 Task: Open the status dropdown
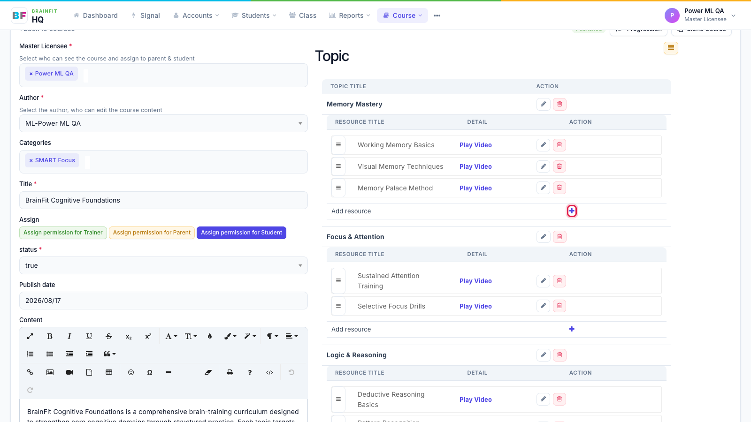pos(163,265)
